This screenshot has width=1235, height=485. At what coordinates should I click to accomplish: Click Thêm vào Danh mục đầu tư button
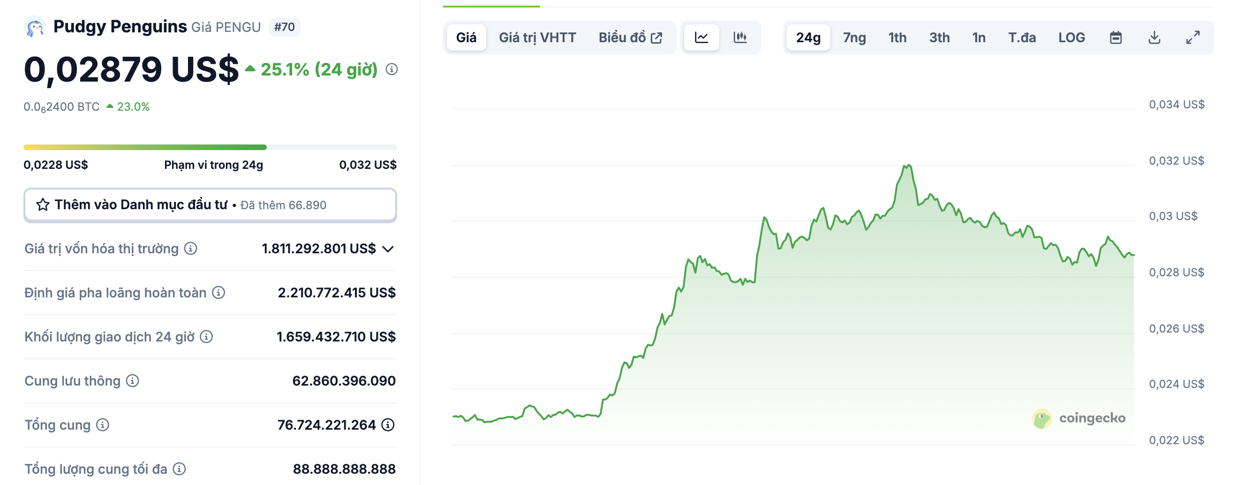coord(210,205)
